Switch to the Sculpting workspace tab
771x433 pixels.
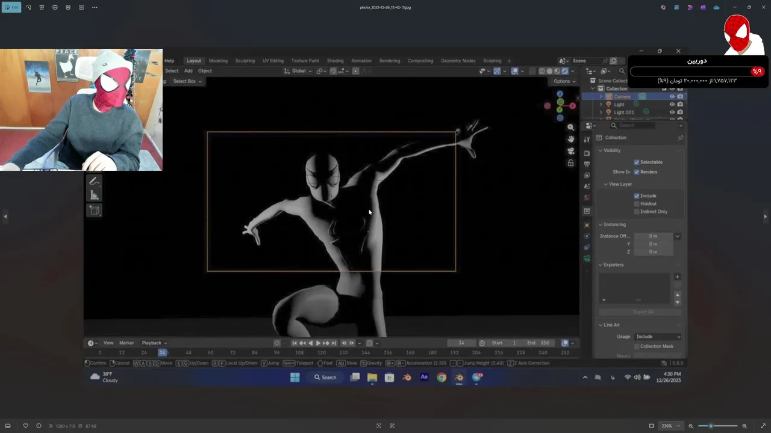245,61
